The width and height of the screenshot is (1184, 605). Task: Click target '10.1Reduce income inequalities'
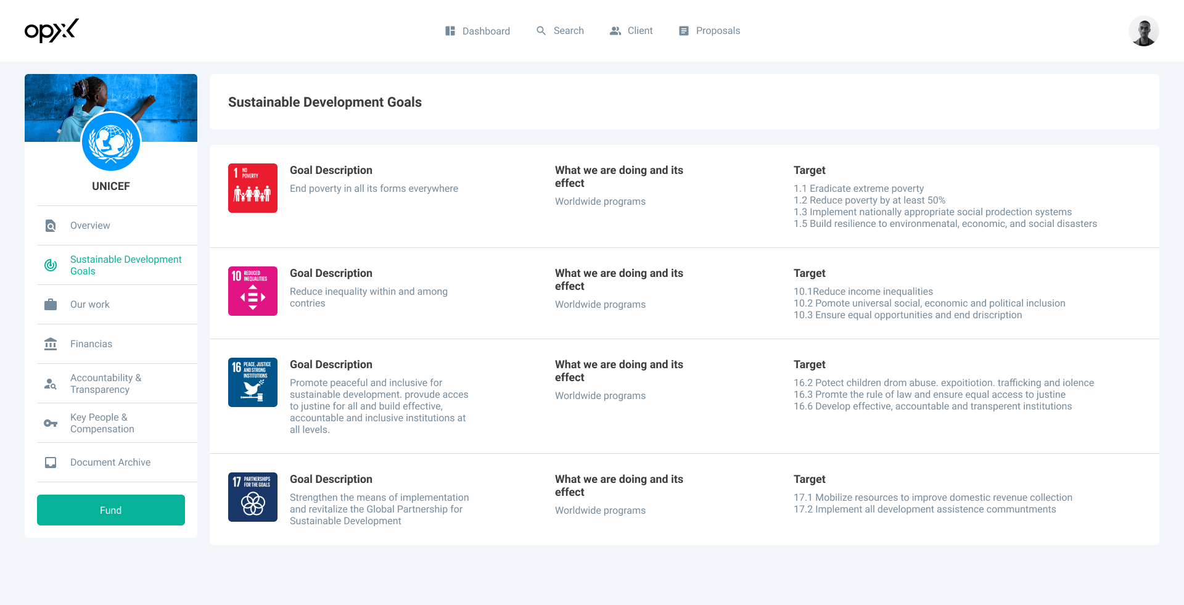point(863,292)
